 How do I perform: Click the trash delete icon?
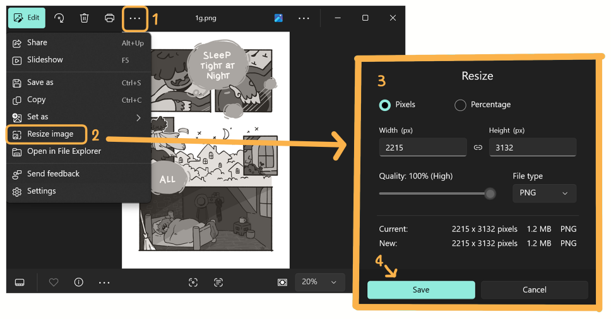[x=84, y=18]
